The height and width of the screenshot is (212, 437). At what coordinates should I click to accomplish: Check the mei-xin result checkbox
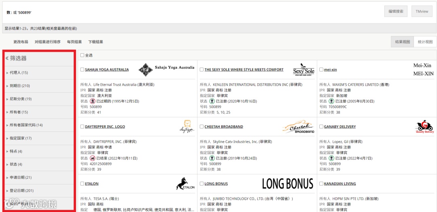(x=321, y=70)
